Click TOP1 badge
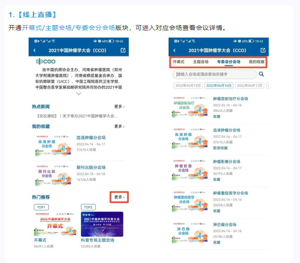The image size is (300, 263). (x=41, y=207)
